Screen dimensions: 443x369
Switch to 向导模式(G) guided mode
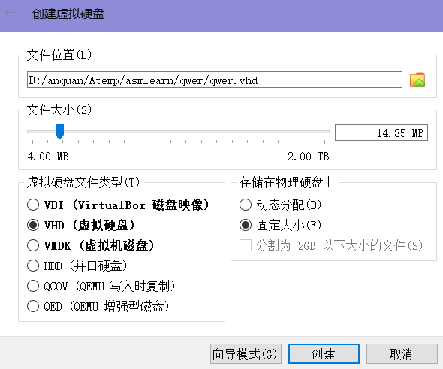click(246, 353)
